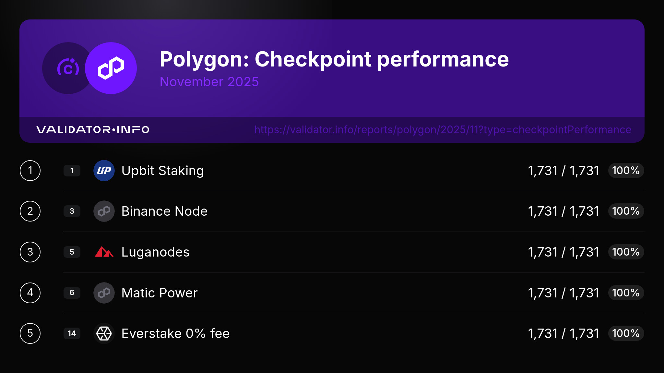
Task: Select the Matic Power validator name
Action: pos(160,293)
